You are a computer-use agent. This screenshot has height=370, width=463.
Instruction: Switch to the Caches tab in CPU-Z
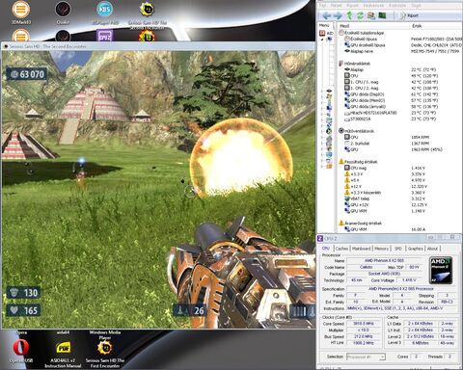(341, 249)
